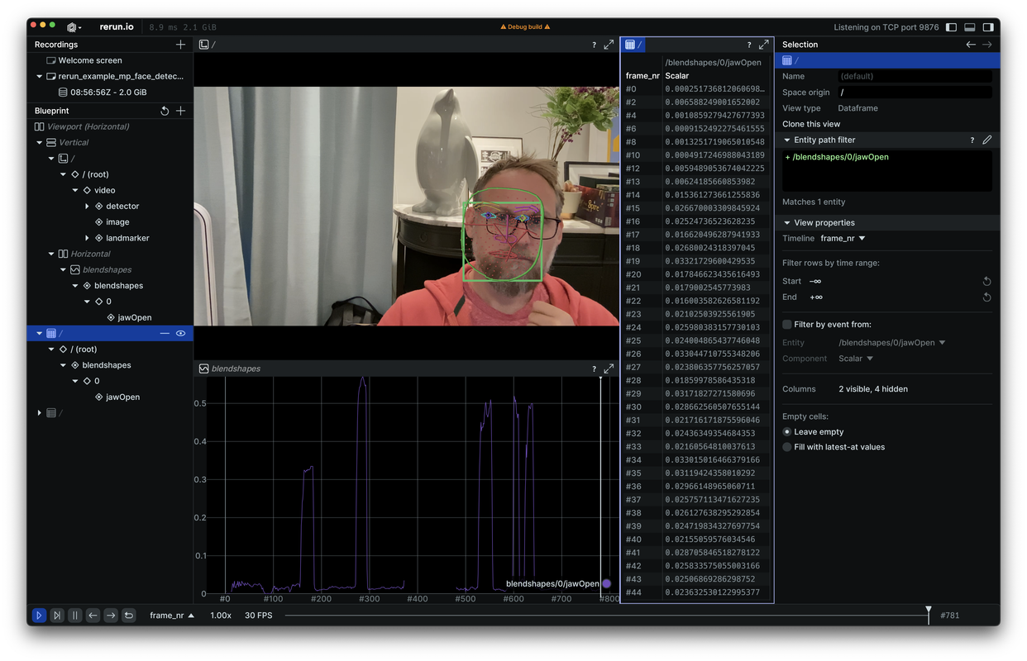
Task: Click the Debug build warning
Action: tap(525, 27)
